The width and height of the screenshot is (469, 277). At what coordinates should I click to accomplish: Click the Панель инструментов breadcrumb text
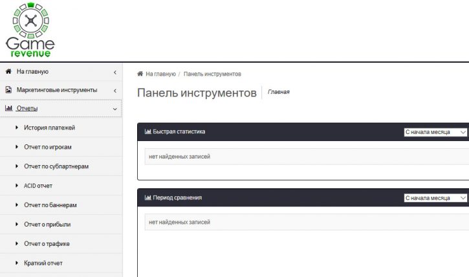pos(212,74)
